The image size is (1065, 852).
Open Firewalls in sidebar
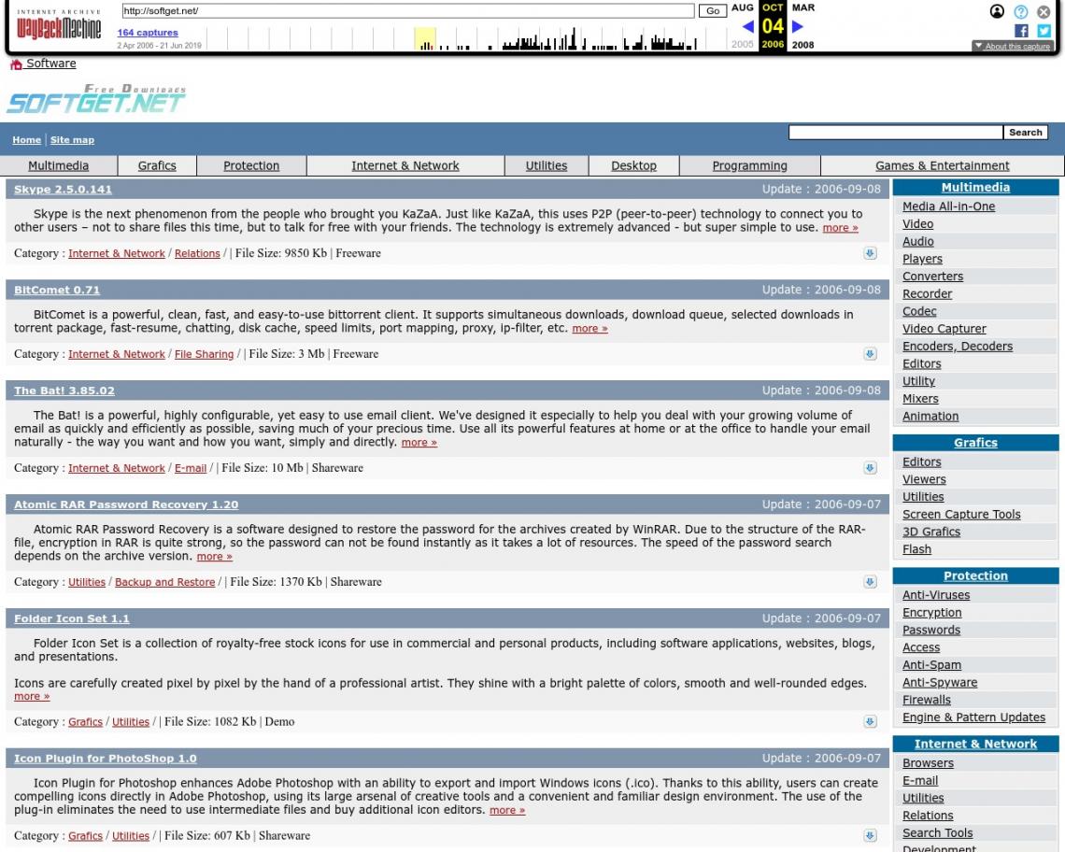coord(927,700)
